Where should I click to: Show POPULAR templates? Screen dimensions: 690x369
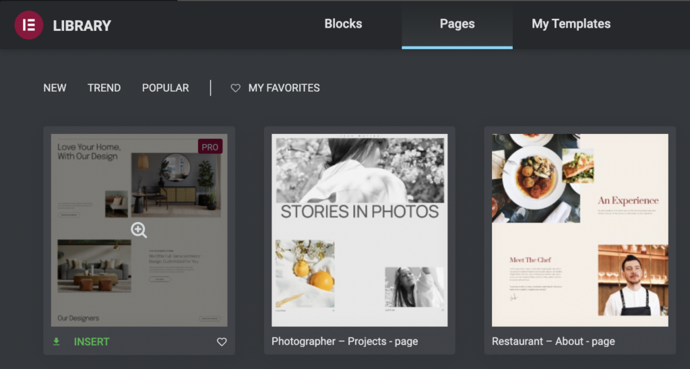[x=165, y=88]
